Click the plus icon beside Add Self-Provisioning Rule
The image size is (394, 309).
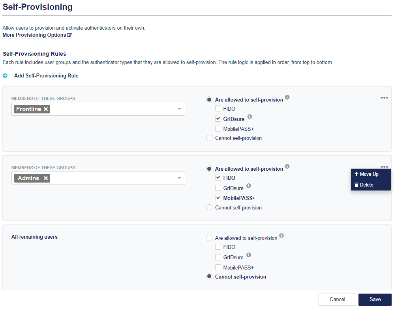5,75
